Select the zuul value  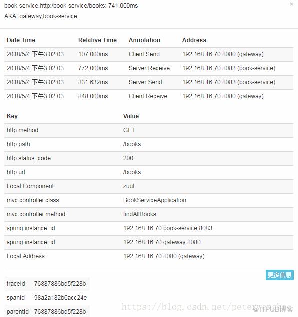129,186
